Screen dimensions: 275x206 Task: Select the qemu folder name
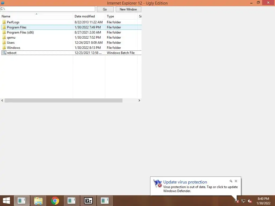tap(11, 38)
